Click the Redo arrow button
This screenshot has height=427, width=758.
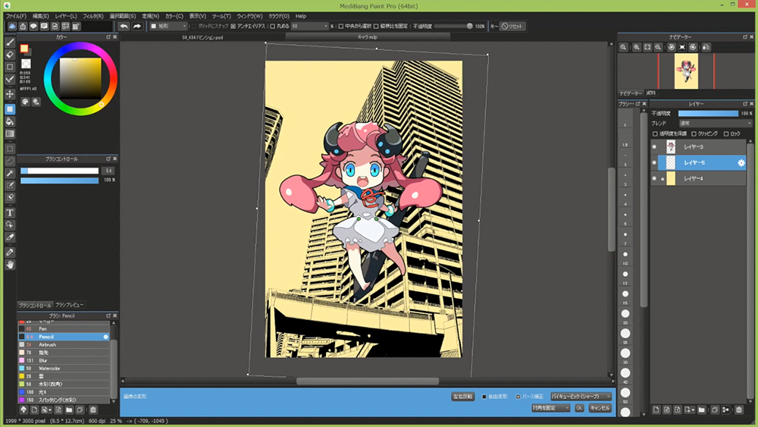click(137, 26)
